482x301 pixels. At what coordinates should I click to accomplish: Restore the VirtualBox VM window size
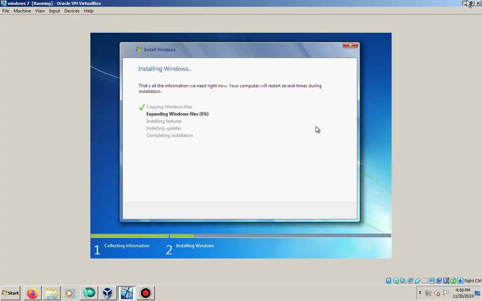(471, 3)
